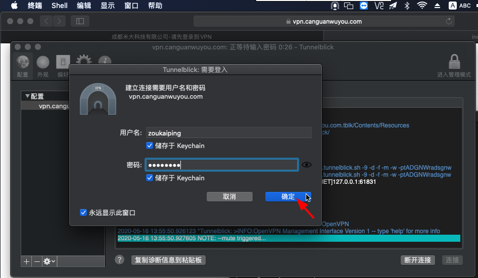Screen dimensions: 478x278
Task: Click the V2 menu bar icon
Action: point(379,6)
